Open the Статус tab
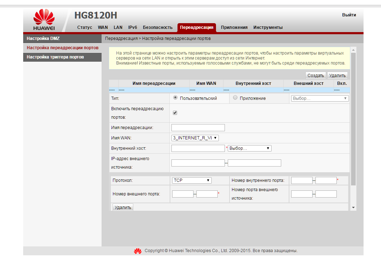Image resolution: width=381 pixels, height=271 pixels. pyautogui.click(x=84, y=27)
